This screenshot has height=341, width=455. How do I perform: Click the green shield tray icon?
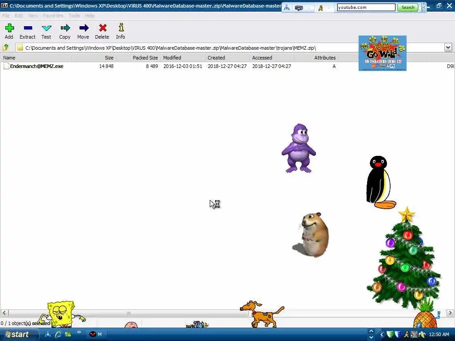click(x=390, y=334)
